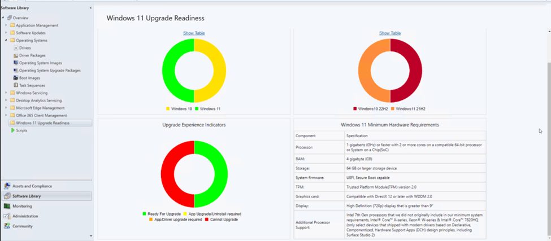Collapse the Software Library navigation pane
The width and height of the screenshot is (551, 241).
(90, 8)
